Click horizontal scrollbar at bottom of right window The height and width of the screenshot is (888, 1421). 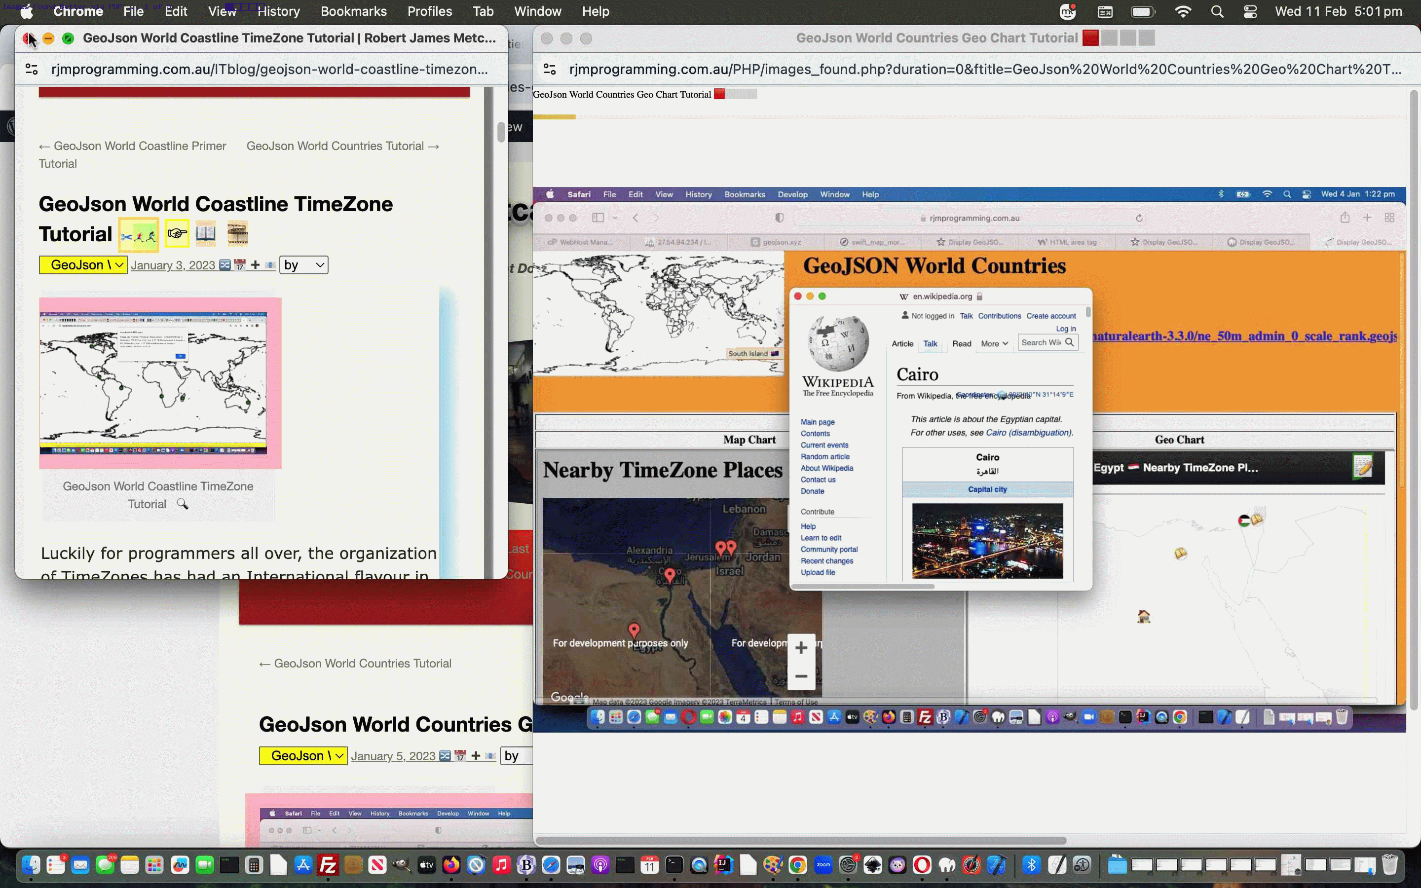(x=801, y=841)
